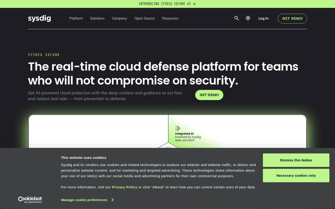The height and width of the screenshot is (209, 335).
Task: Open the Platform menu
Action: tap(76, 18)
